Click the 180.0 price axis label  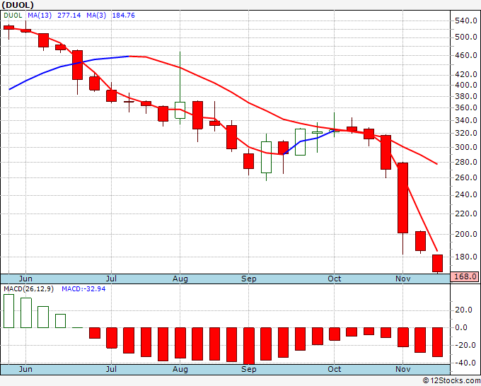(x=466, y=257)
